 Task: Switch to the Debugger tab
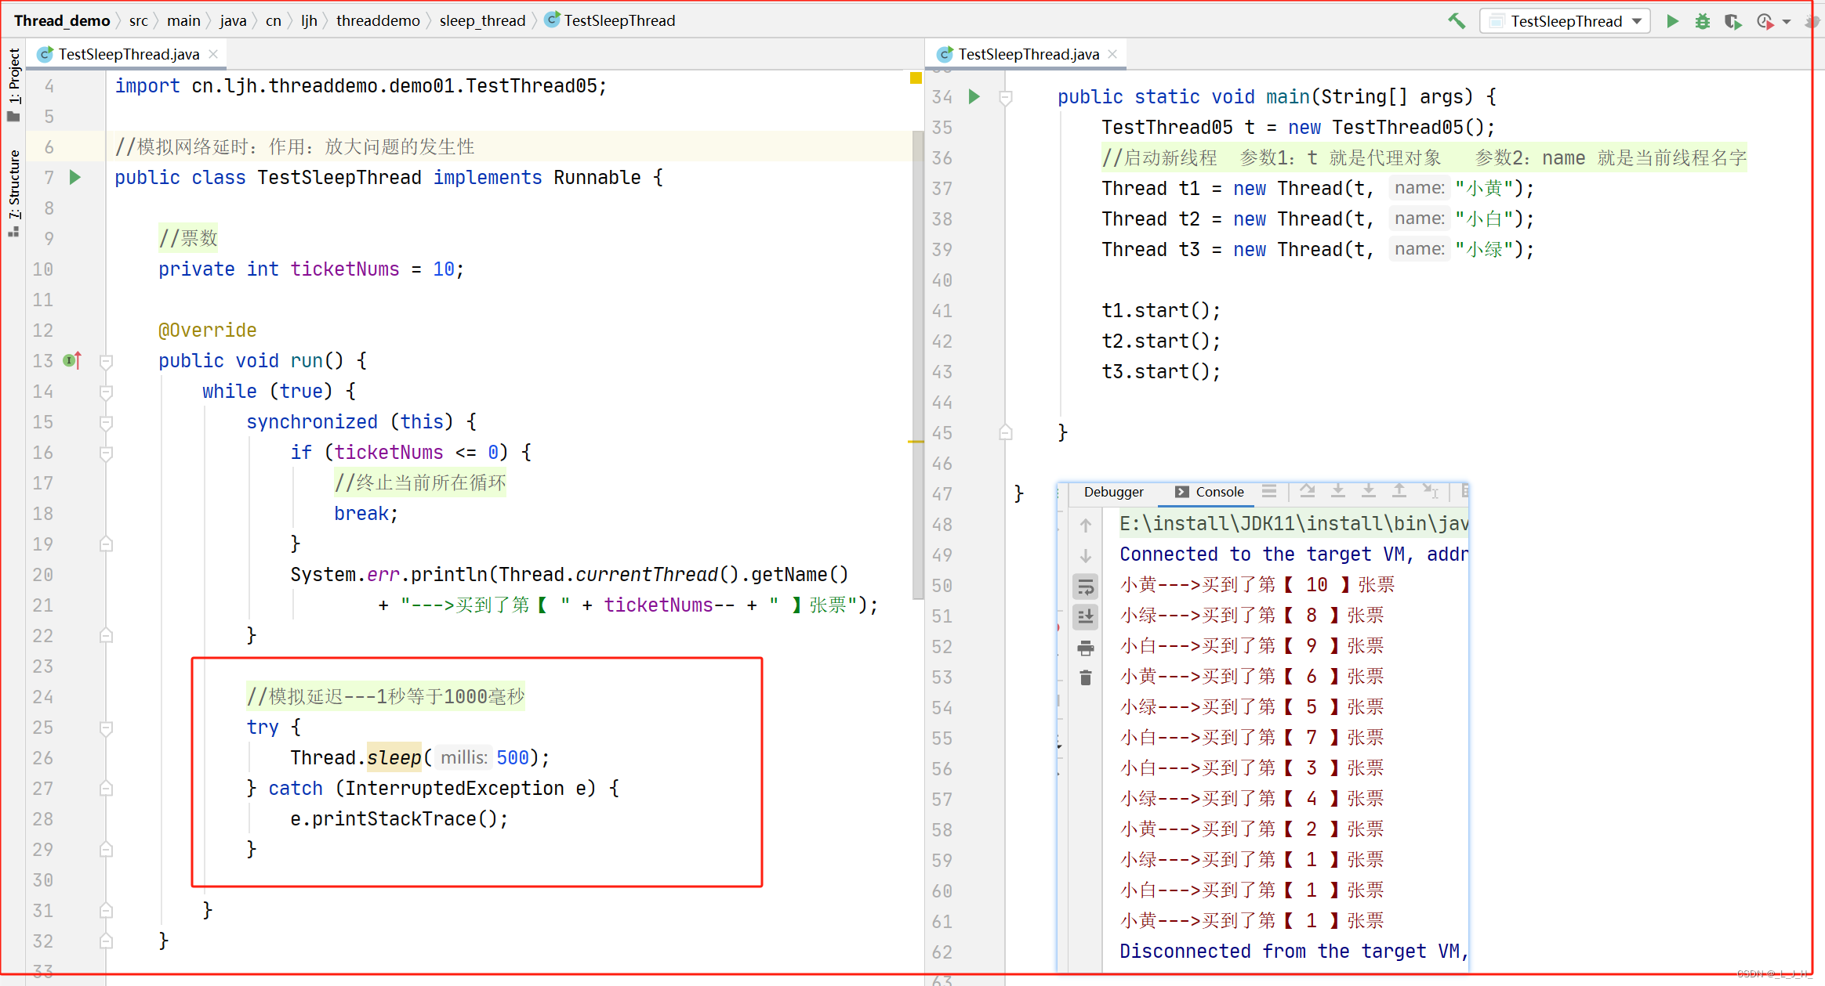pyautogui.click(x=1113, y=492)
